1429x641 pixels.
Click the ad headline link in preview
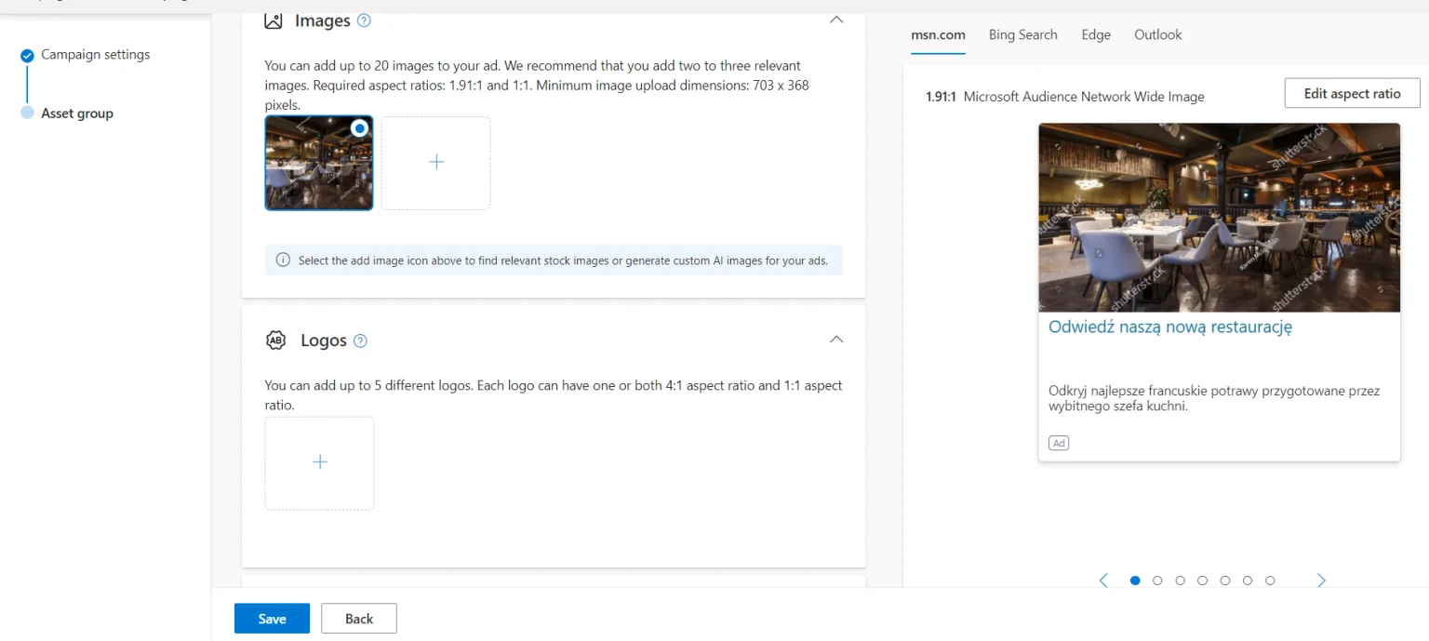click(x=1169, y=327)
